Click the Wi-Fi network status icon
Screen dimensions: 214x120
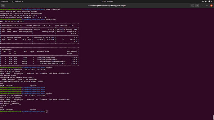(x=203, y=2)
